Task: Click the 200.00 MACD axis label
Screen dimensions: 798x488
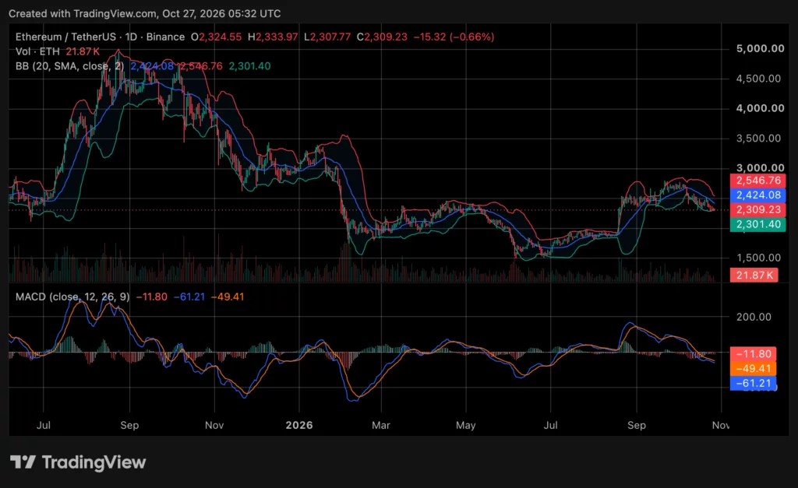Action: click(x=754, y=317)
